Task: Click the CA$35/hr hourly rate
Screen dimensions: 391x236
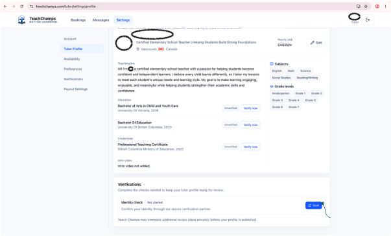Action: pyautogui.click(x=285, y=45)
